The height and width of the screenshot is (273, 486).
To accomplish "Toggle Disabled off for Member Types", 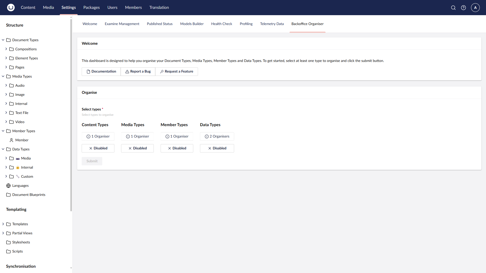I will click(177, 148).
